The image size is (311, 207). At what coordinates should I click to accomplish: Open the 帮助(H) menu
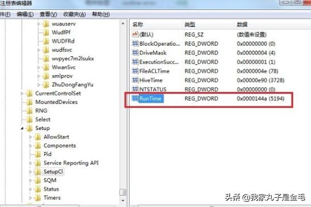click(x=101, y=14)
